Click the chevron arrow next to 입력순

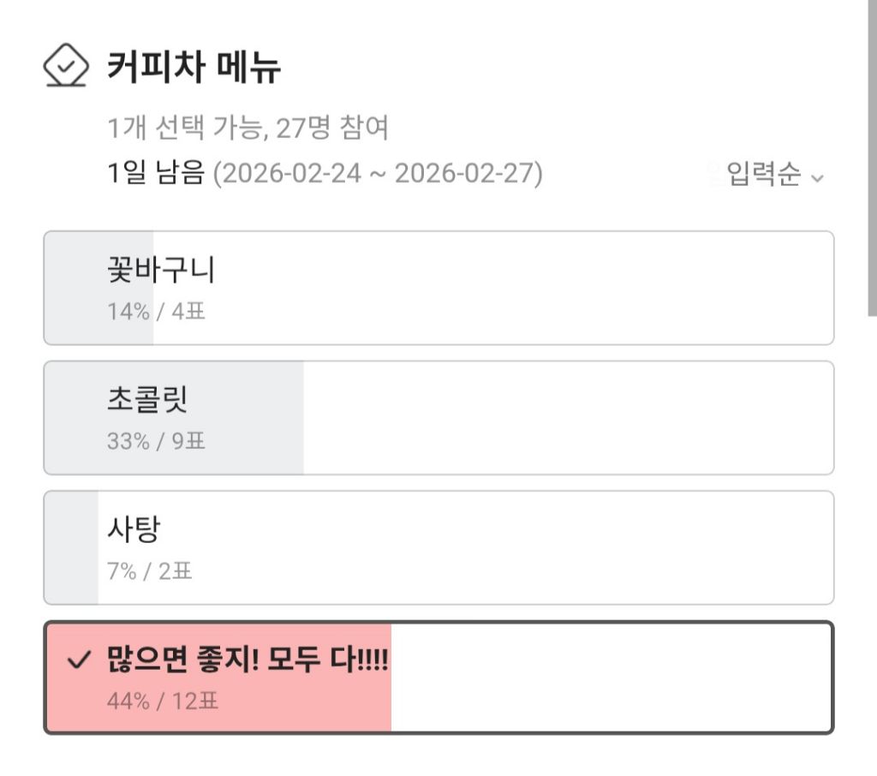816,178
